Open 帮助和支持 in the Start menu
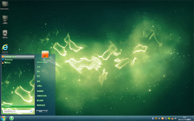 point(41,105)
